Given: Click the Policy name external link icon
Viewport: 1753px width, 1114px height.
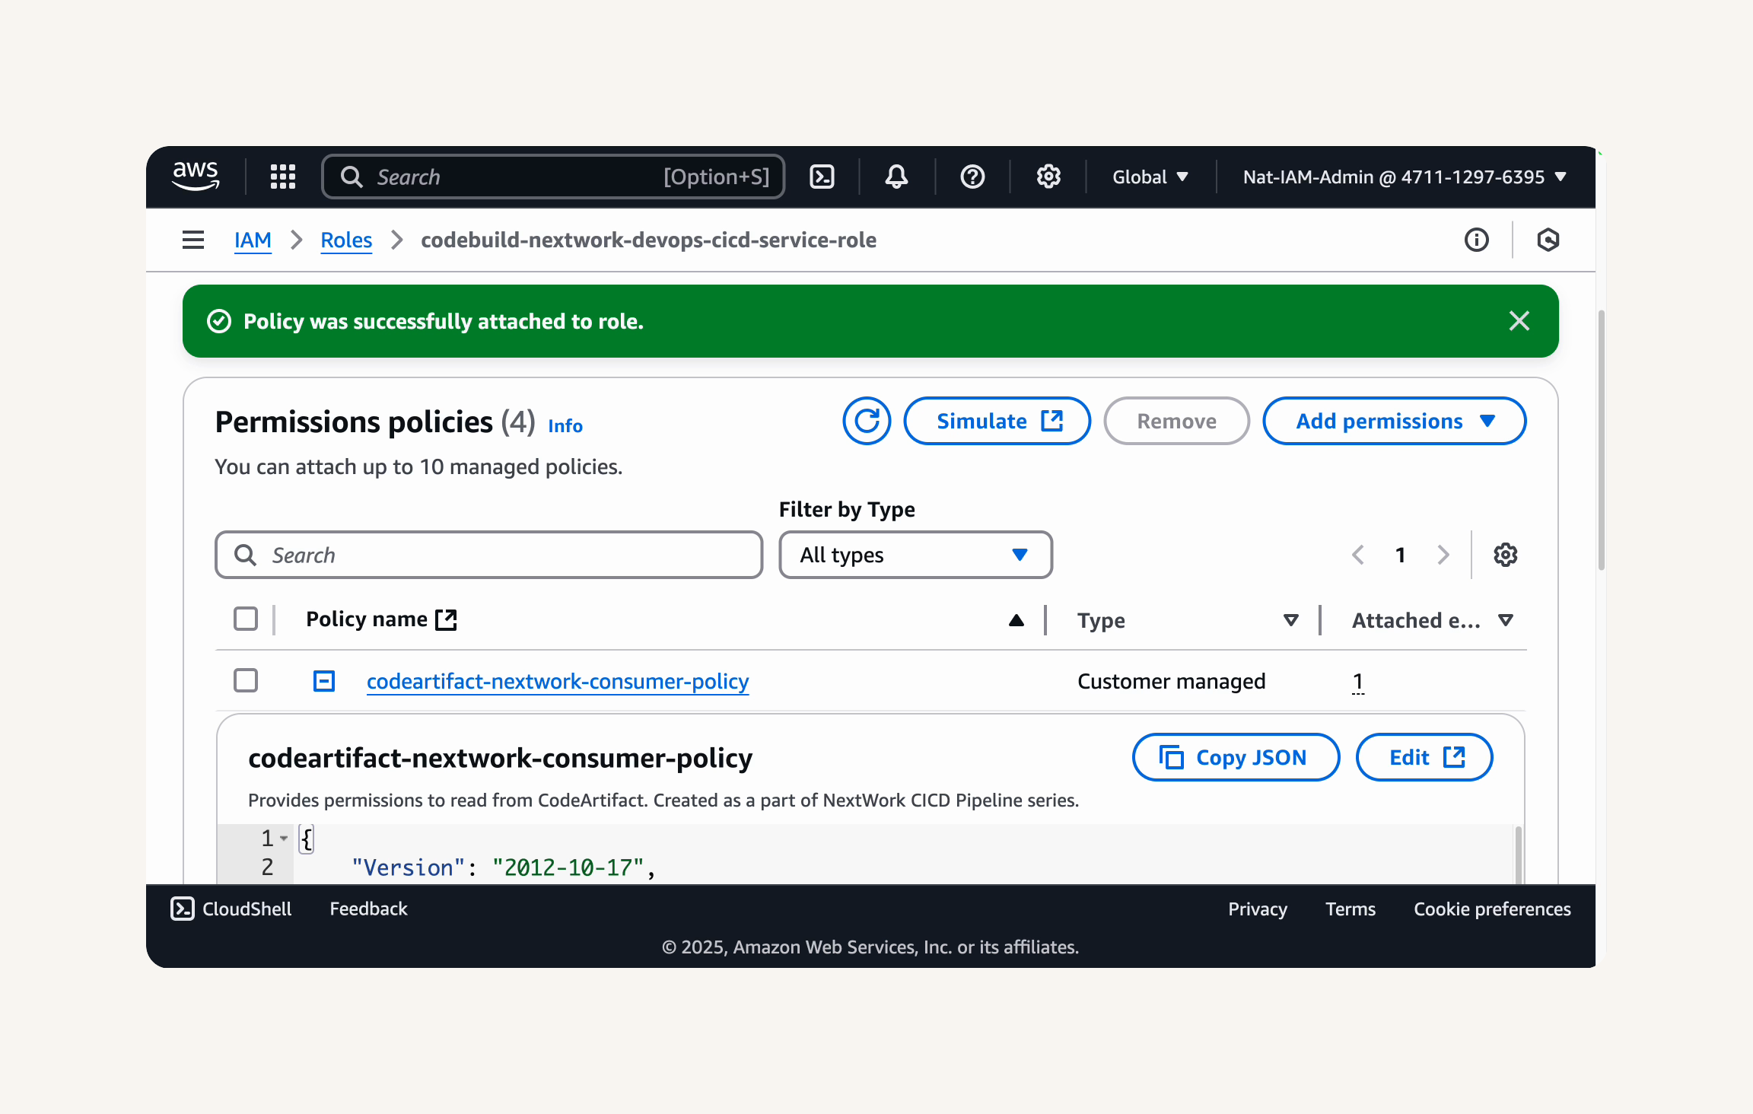Looking at the screenshot, I should pyautogui.click(x=446, y=619).
